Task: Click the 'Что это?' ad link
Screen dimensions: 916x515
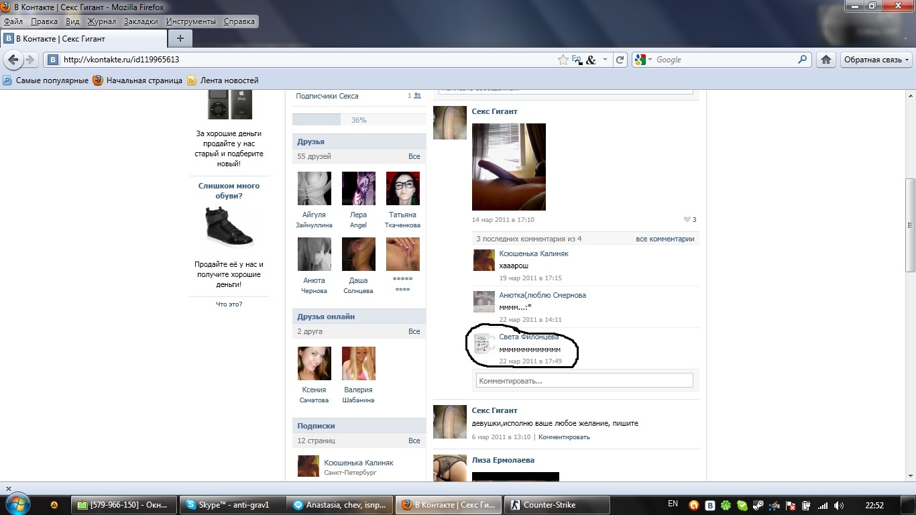Action: click(x=229, y=304)
